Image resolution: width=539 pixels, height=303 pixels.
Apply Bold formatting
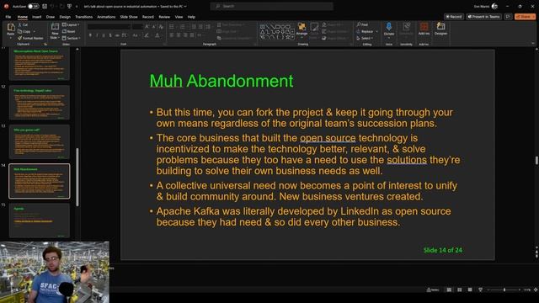(x=90, y=35)
